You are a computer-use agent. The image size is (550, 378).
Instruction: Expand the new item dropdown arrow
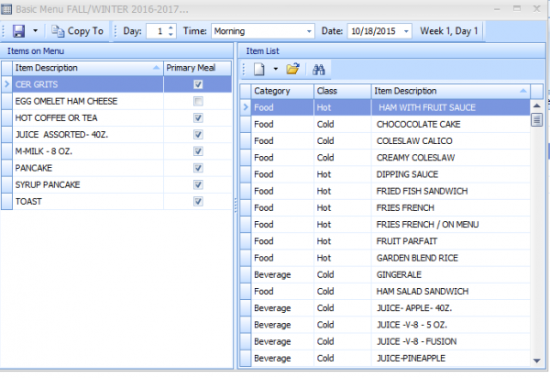[274, 69]
